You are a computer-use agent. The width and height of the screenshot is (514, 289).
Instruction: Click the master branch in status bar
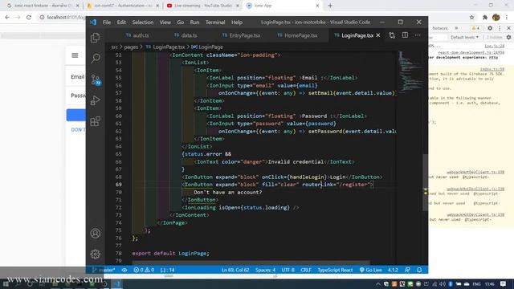point(104,270)
